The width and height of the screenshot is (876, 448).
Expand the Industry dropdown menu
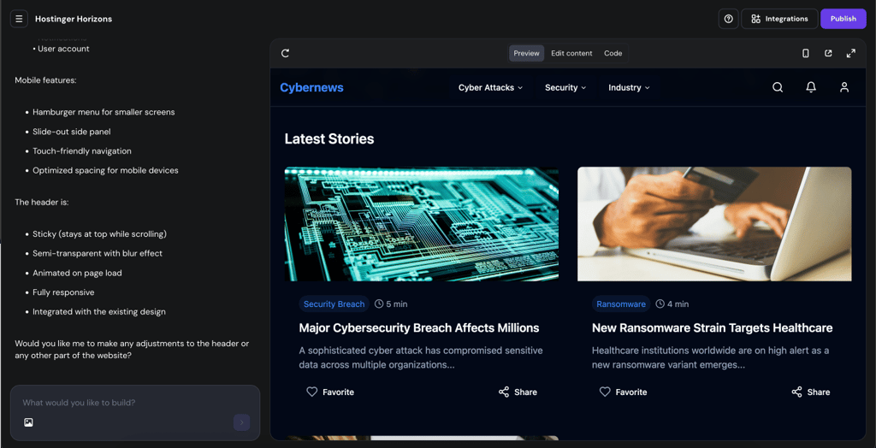629,88
